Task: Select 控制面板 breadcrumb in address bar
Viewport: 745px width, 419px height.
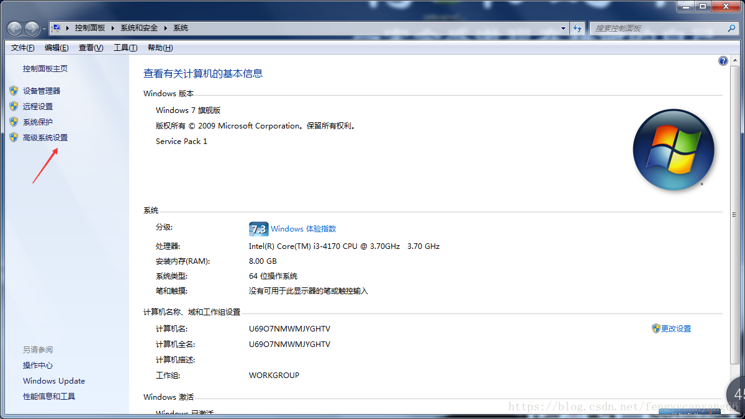Action: click(90, 28)
